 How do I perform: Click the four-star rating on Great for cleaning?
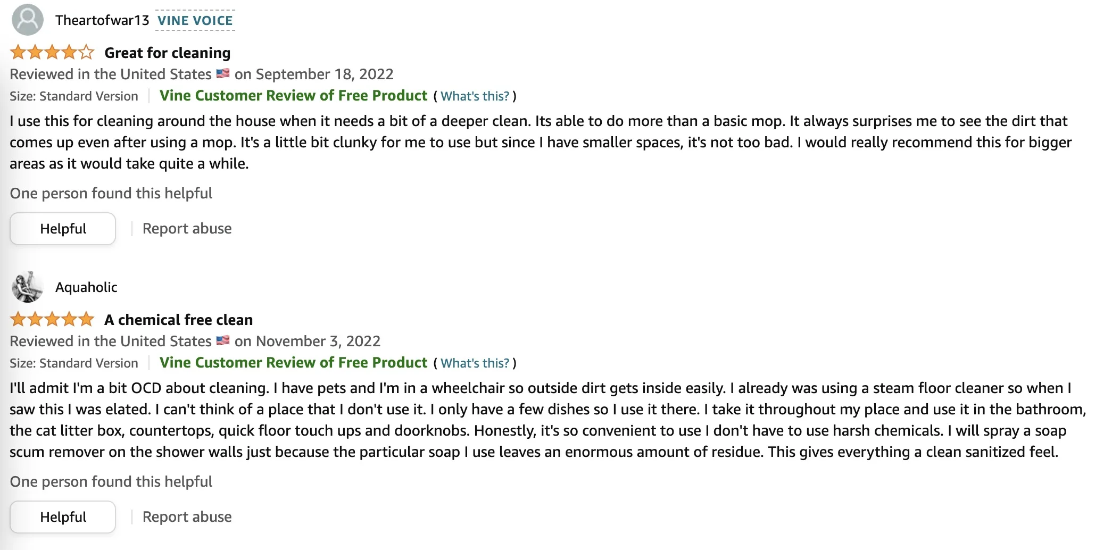tap(52, 53)
